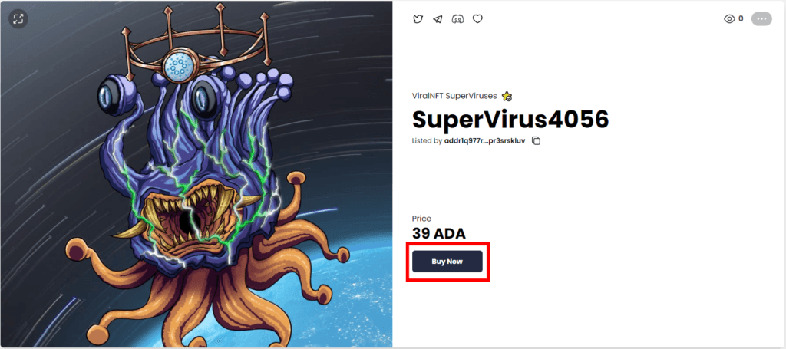The image size is (786, 349).
Task: Click the Price label
Action: click(x=421, y=219)
